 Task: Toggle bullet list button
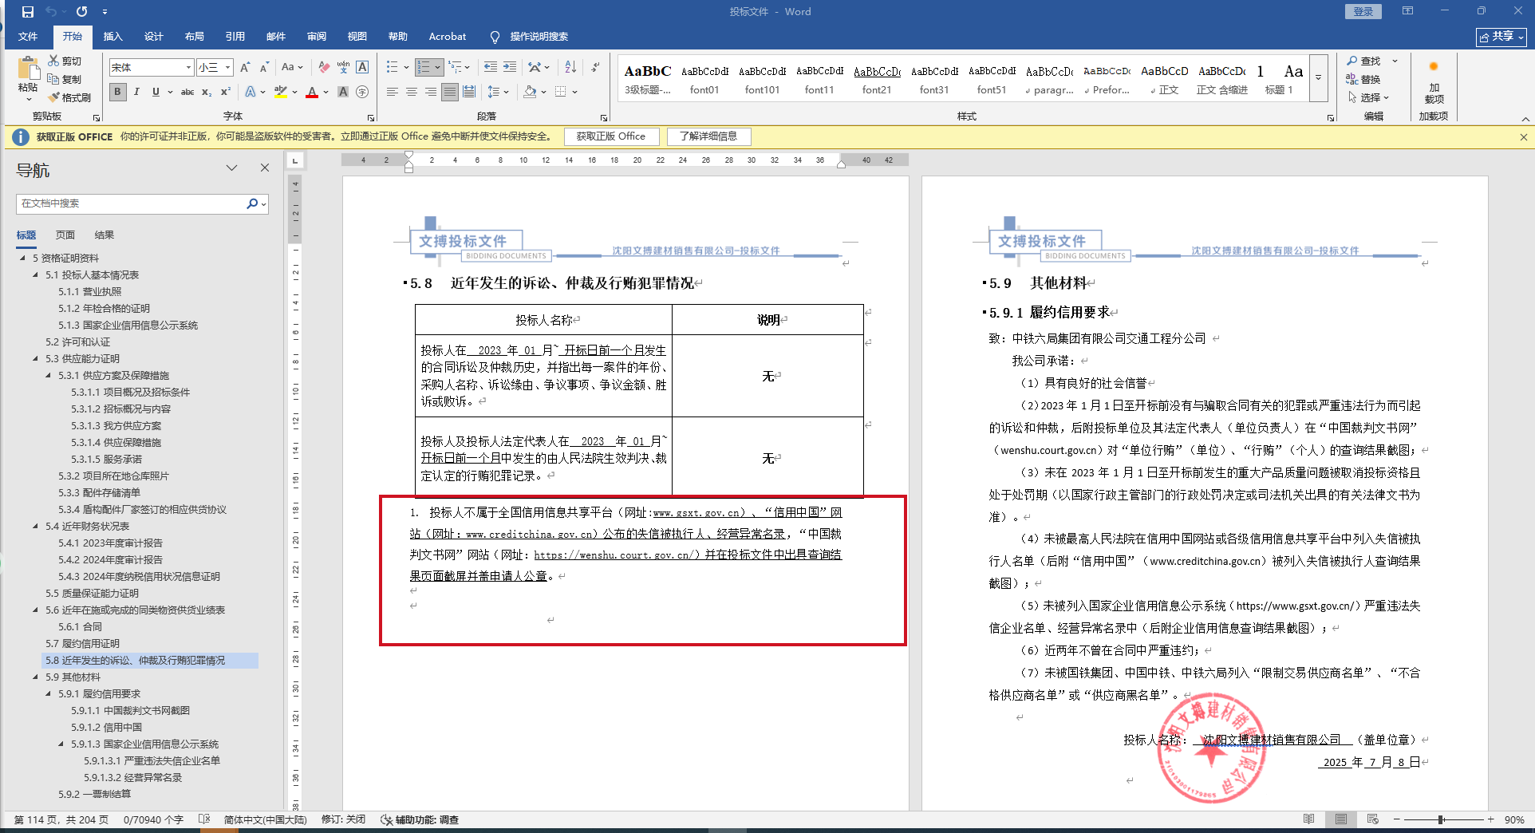click(392, 67)
